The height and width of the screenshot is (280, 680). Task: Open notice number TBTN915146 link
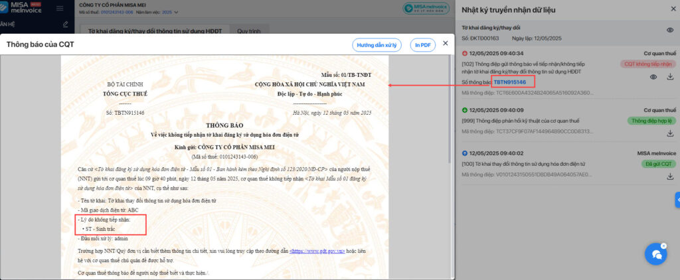(509, 82)
